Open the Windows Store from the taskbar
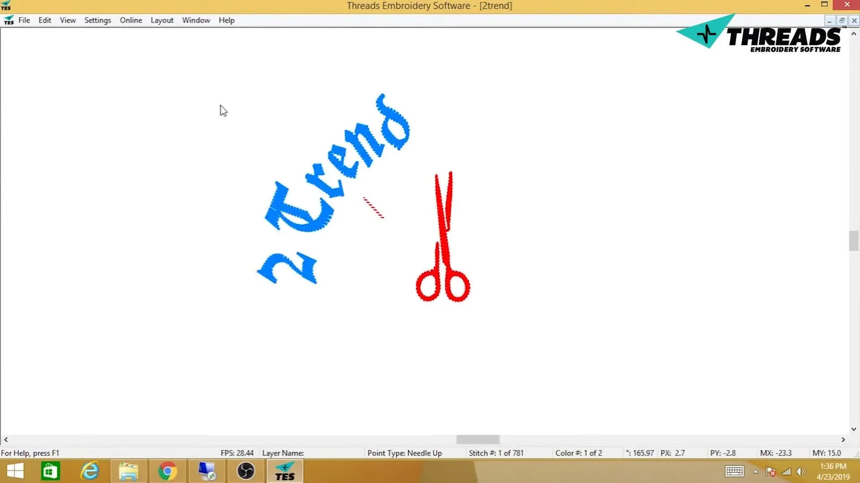This screenshot has width=860, height=483. pyautogui.click(x=51, y=471)
